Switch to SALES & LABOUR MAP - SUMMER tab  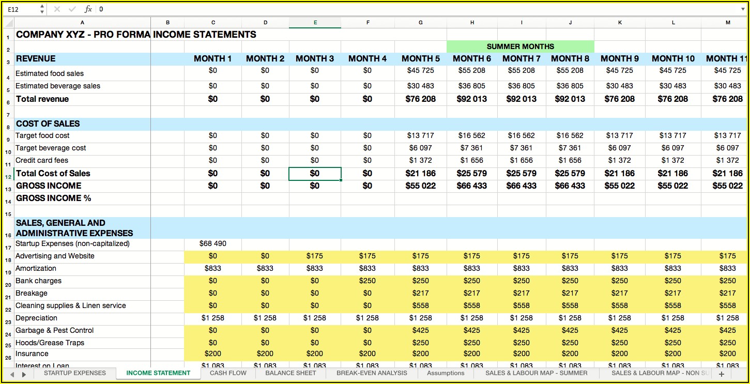click(x=536, y=373)
